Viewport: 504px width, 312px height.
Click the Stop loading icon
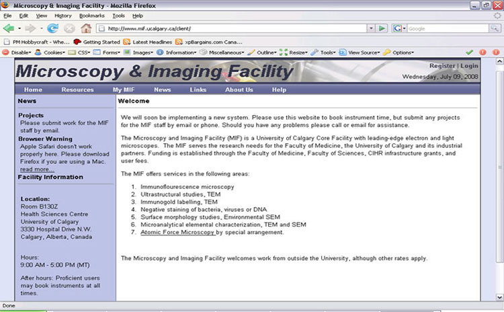click(x=69, y=29)
